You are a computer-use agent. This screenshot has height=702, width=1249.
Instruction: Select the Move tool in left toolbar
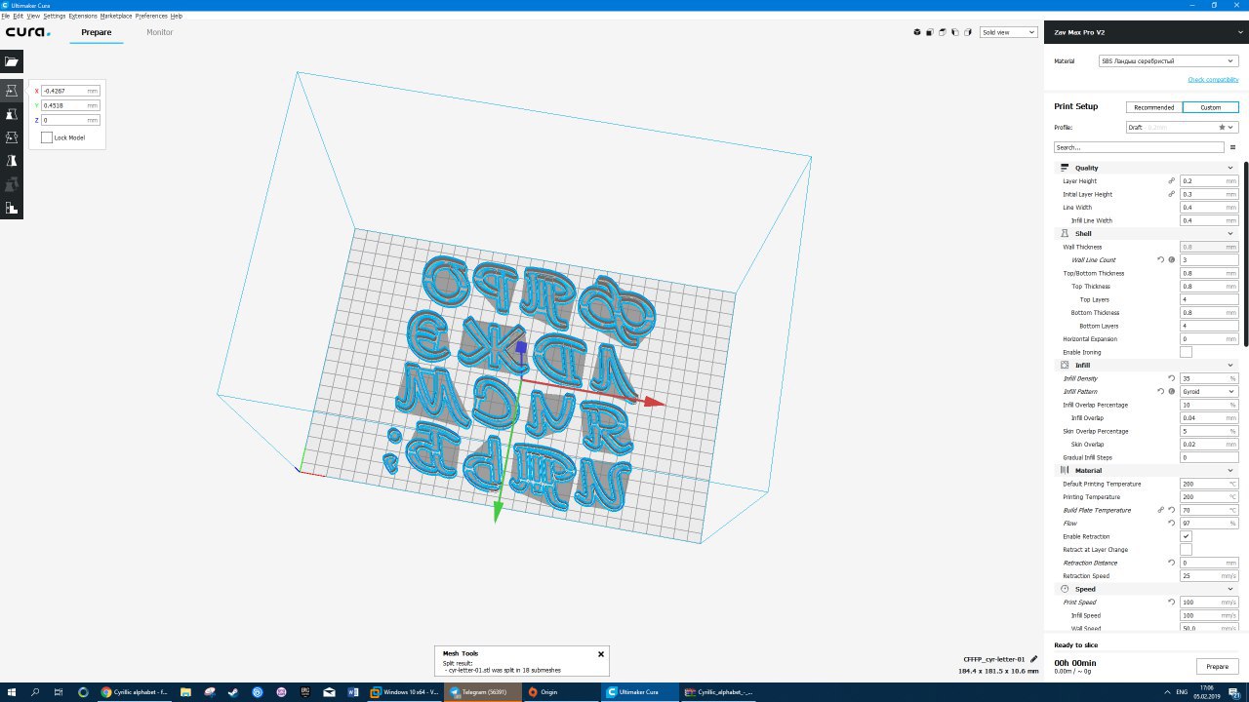[x=12, y=90]
